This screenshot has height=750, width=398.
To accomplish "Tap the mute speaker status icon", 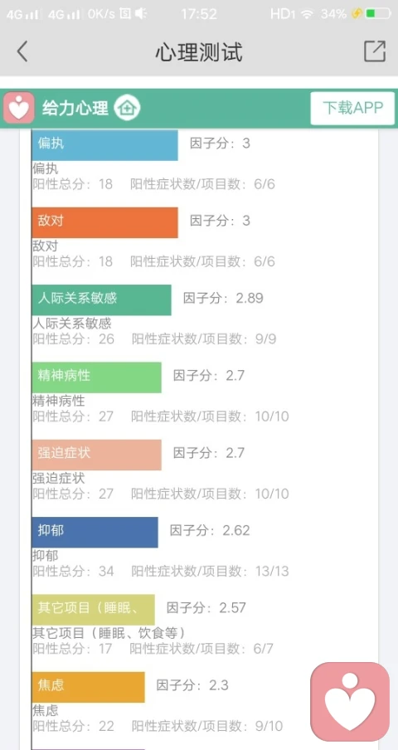I will pyautogui.click(x=140, y=14).
